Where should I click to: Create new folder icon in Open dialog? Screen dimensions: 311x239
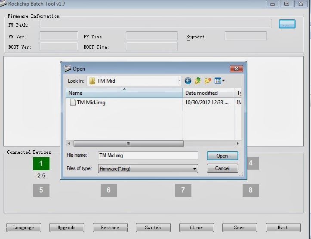208,81
